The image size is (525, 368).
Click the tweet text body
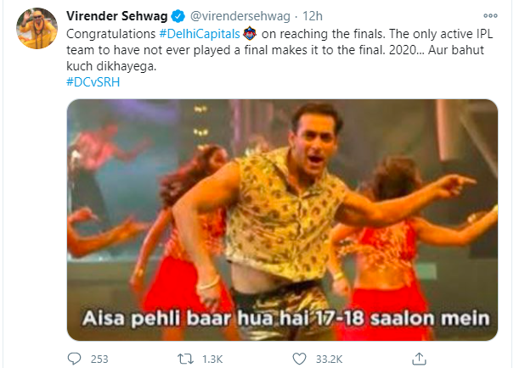279,50
